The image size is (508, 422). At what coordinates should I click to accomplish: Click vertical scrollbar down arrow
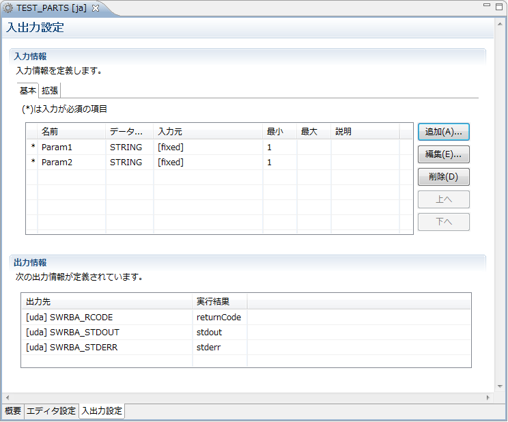[x=500, y=386]
